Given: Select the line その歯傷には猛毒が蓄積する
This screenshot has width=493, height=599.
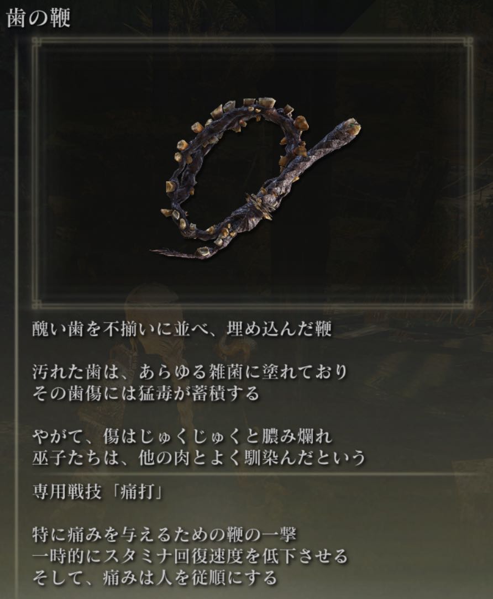Looking at the screenshot, I should [x=146, y=393].
